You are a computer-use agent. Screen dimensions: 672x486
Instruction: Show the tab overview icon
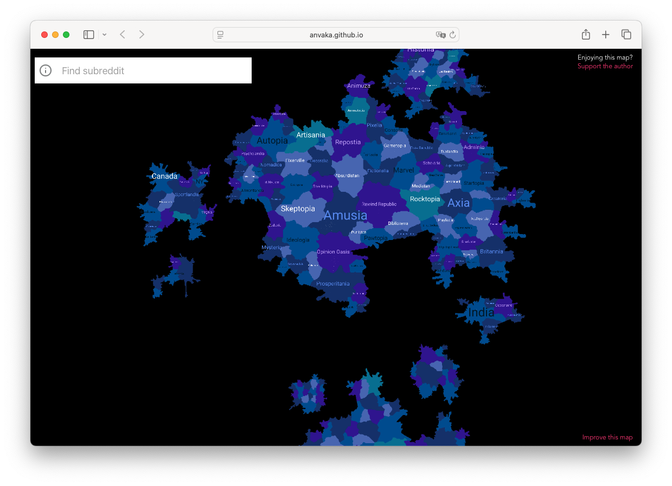[626, 35]
